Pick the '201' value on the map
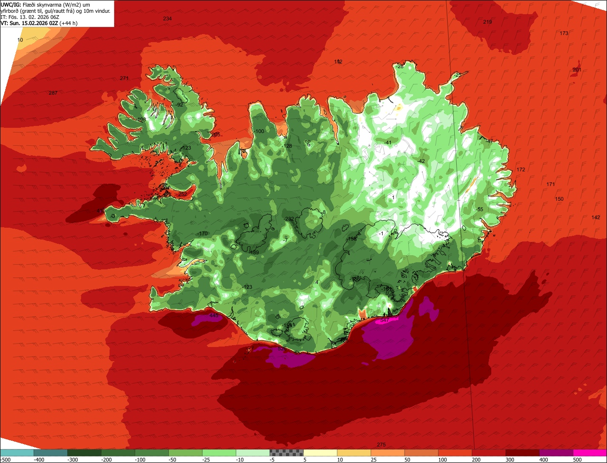This screenshot has height=463, width=607. point(577,70)
